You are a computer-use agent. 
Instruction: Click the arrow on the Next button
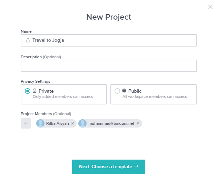[x=136, y=166]
